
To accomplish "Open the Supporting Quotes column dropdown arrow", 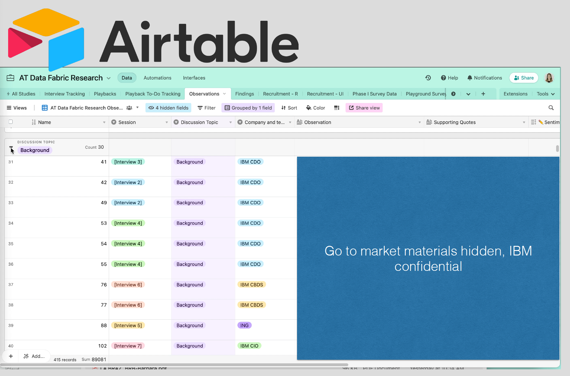I will click(x=524, y=122).
